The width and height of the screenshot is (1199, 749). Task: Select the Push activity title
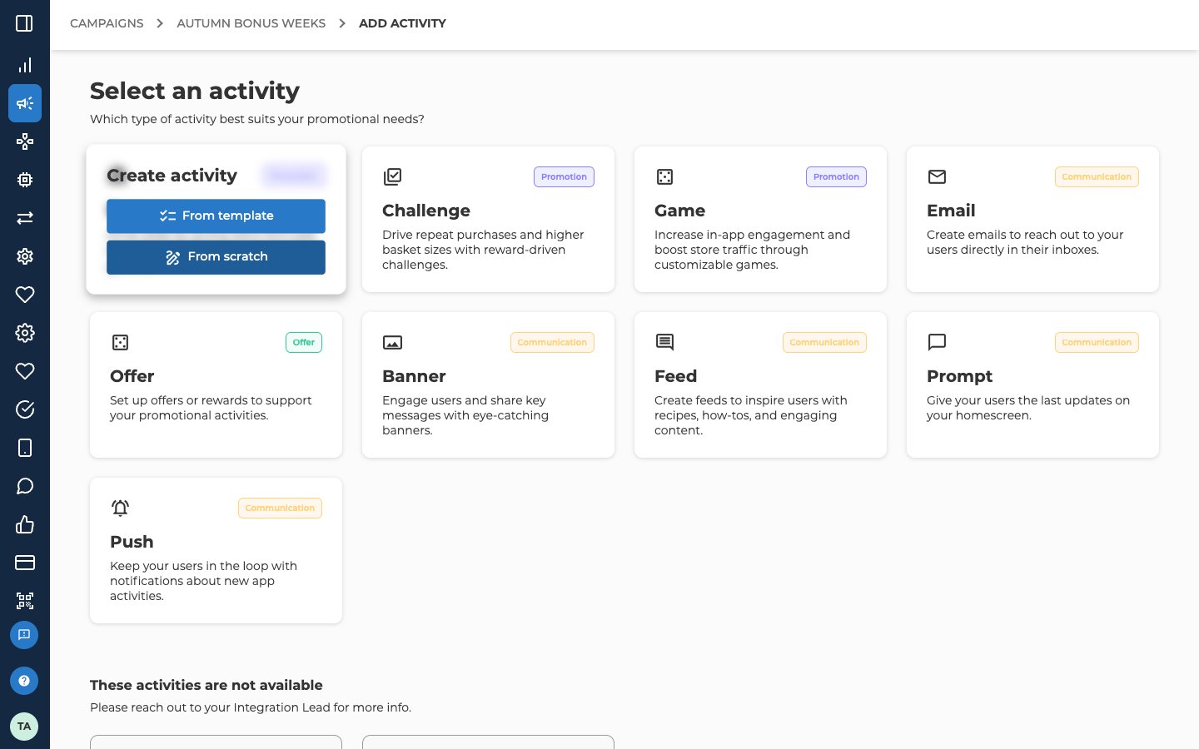pos(132,542)
